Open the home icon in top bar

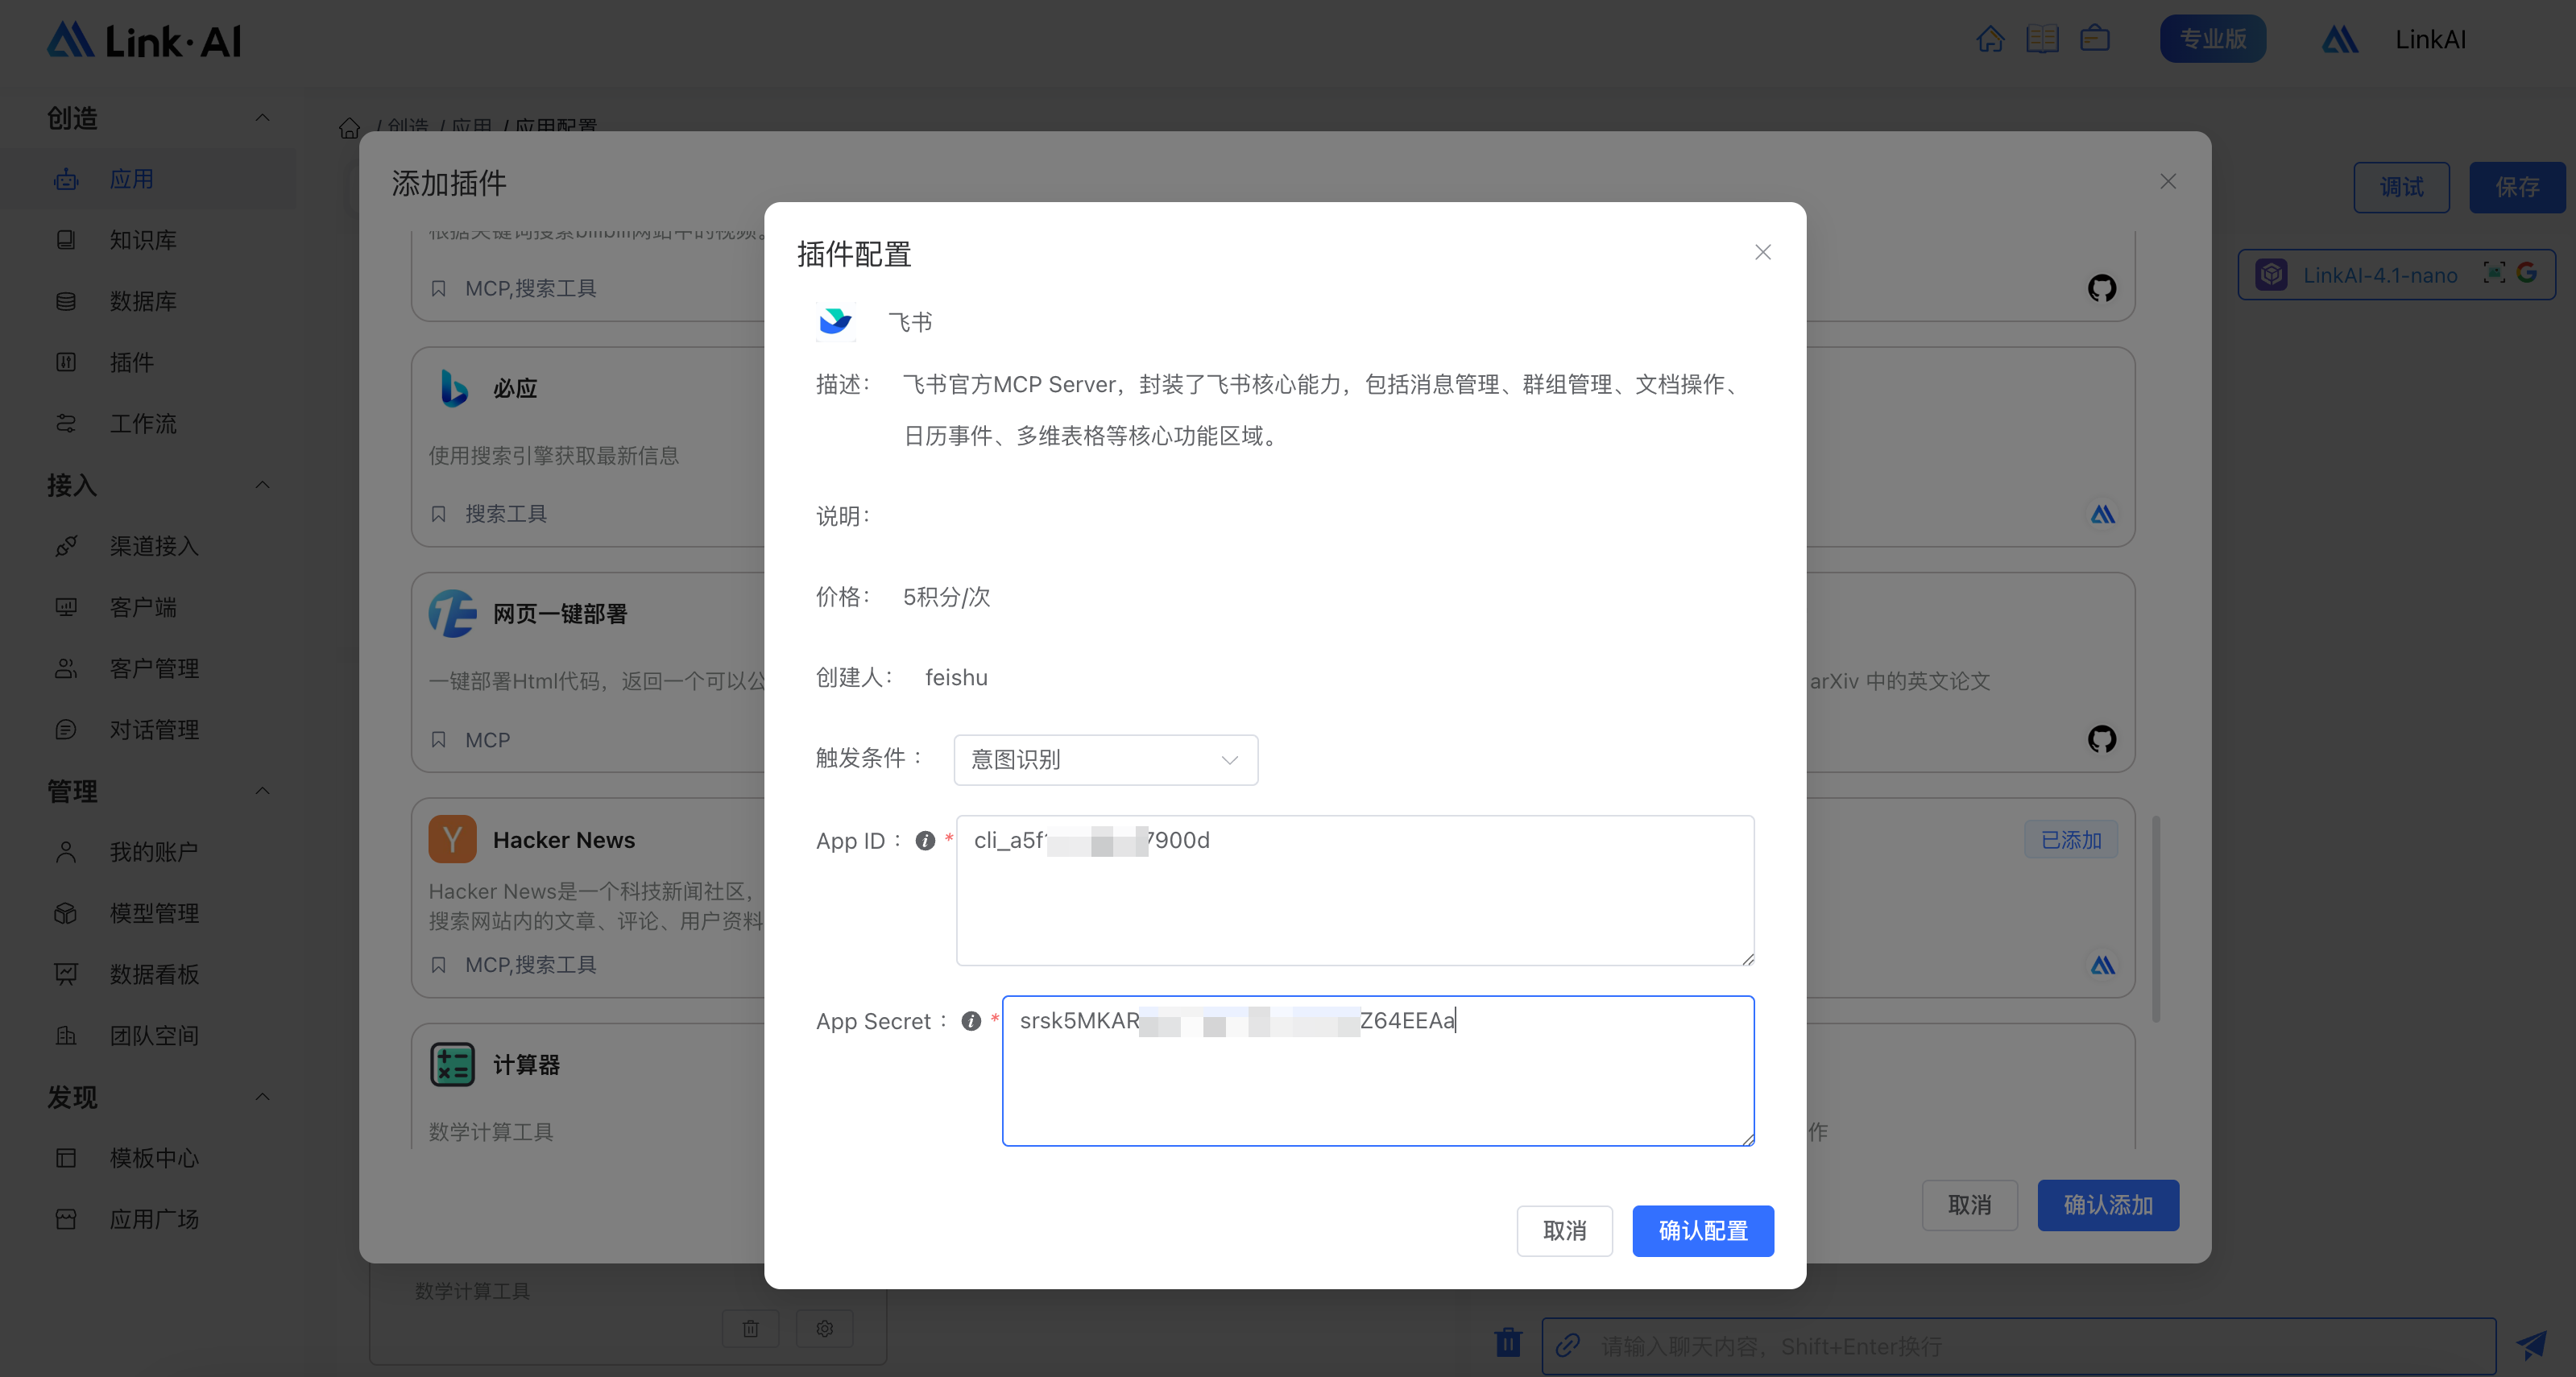(1990, 39)
